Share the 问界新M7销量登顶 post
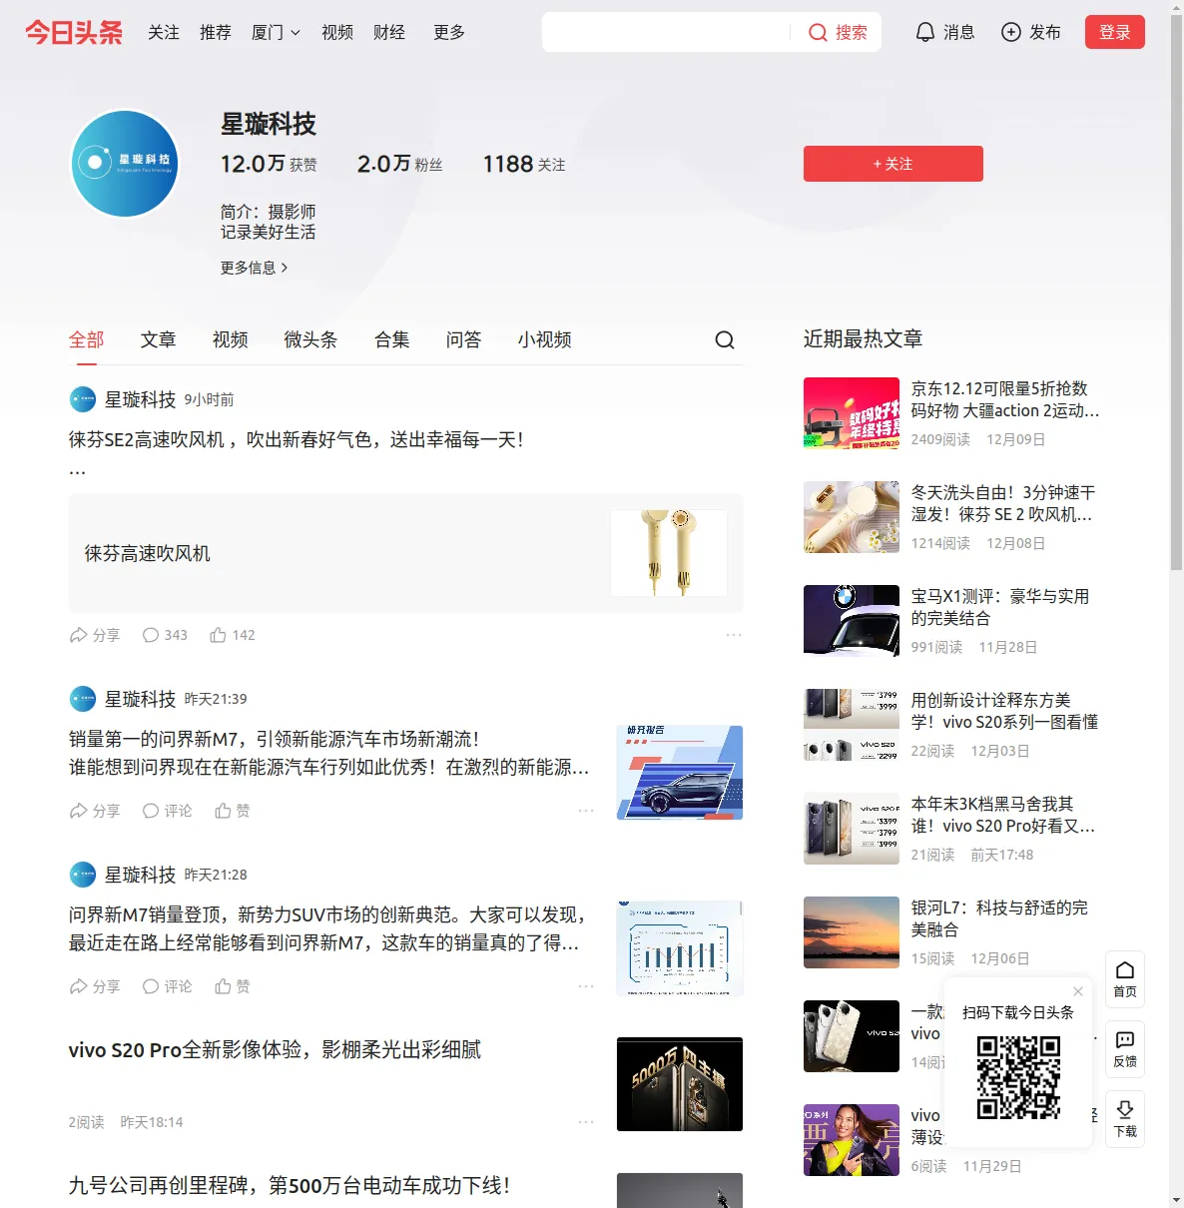This screenshot has width=1184, height=1208. 95,986
